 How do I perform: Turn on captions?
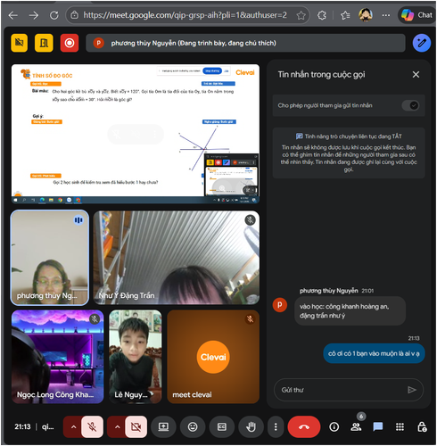222,427
